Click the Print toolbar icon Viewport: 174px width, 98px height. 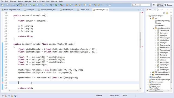coord(14,5)
